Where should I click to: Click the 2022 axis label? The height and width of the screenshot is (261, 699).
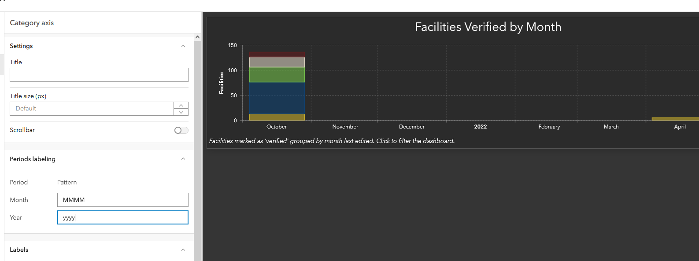click(x=480, y=127)
